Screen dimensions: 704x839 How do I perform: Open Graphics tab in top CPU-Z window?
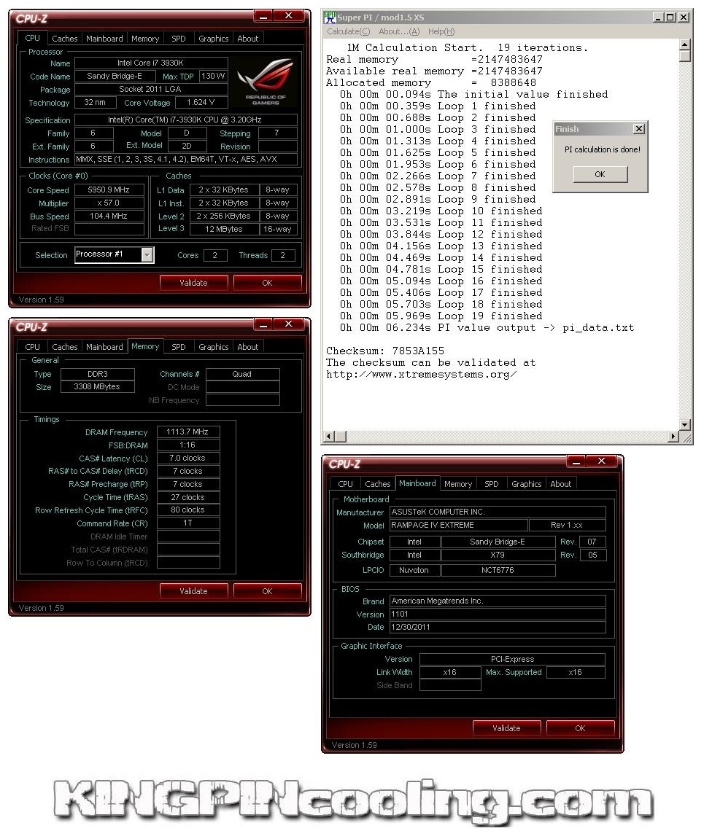pyautogui.click(x=214, y=39)
